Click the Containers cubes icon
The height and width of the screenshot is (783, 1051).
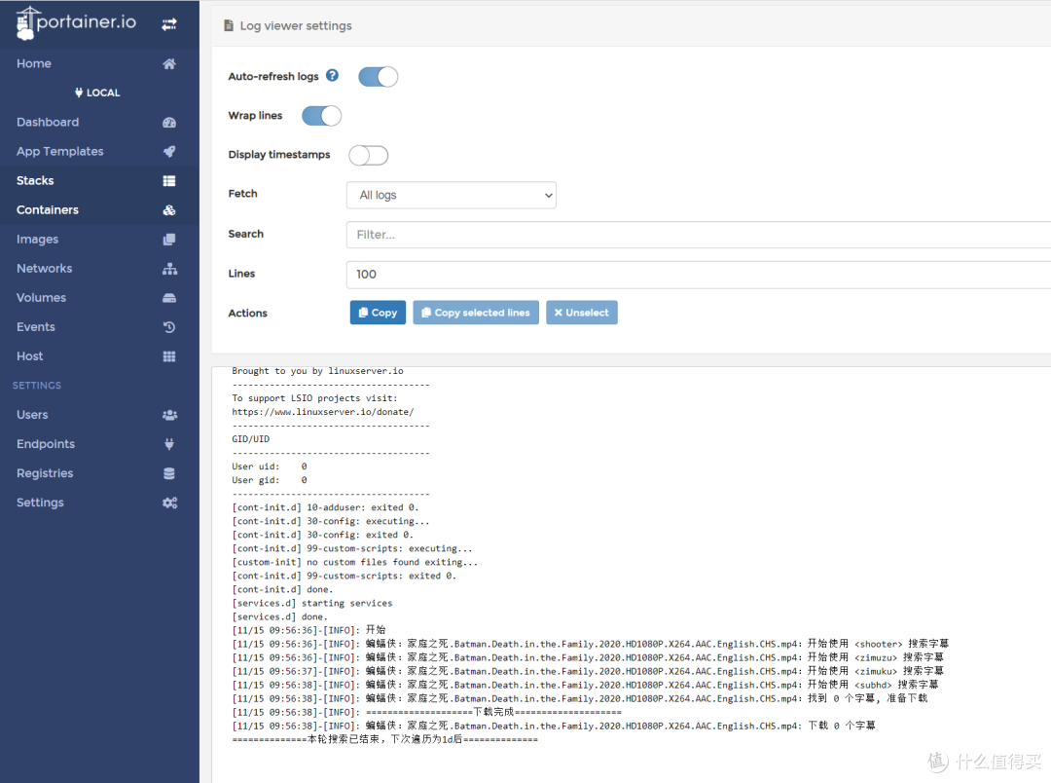coord(169,210)
